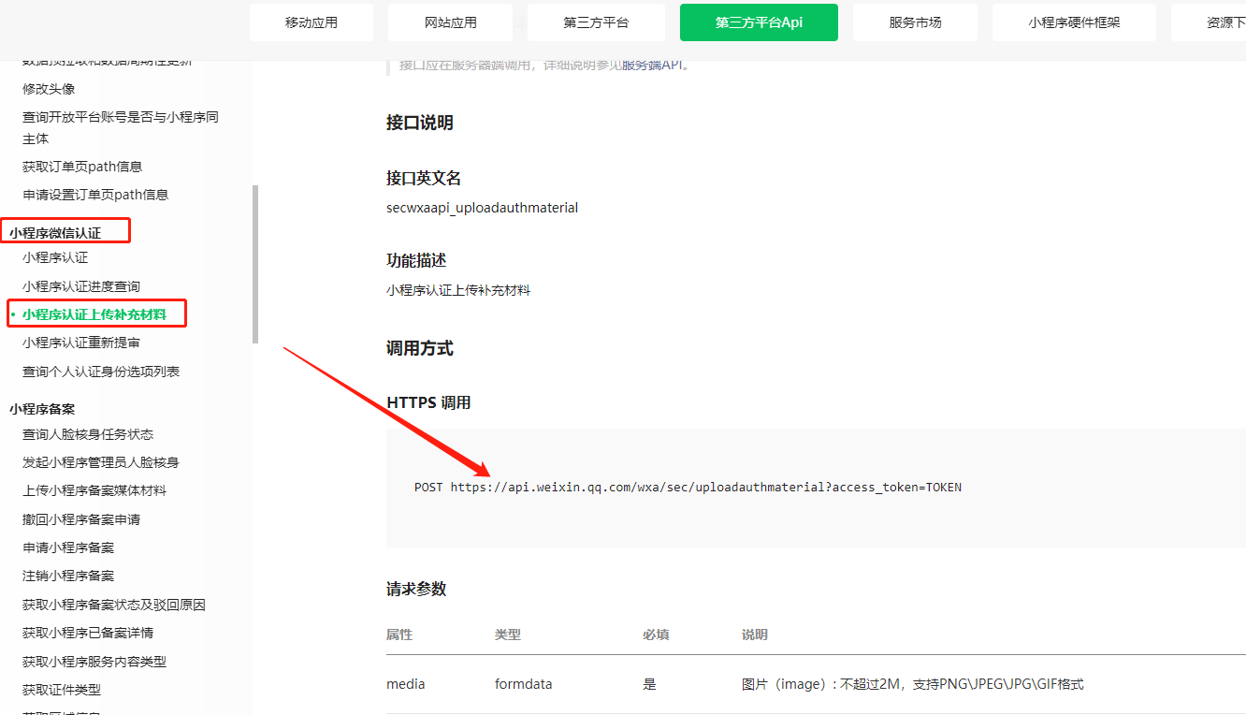Click the 调用方式 heading

coord(420,348)
